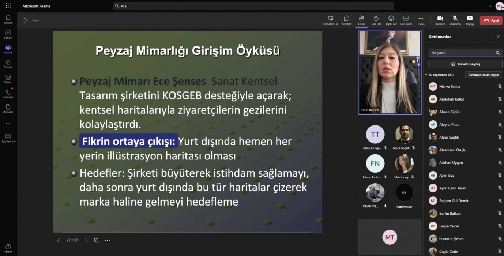Click OKAN YIL participant tile

(x=375, y=196)
